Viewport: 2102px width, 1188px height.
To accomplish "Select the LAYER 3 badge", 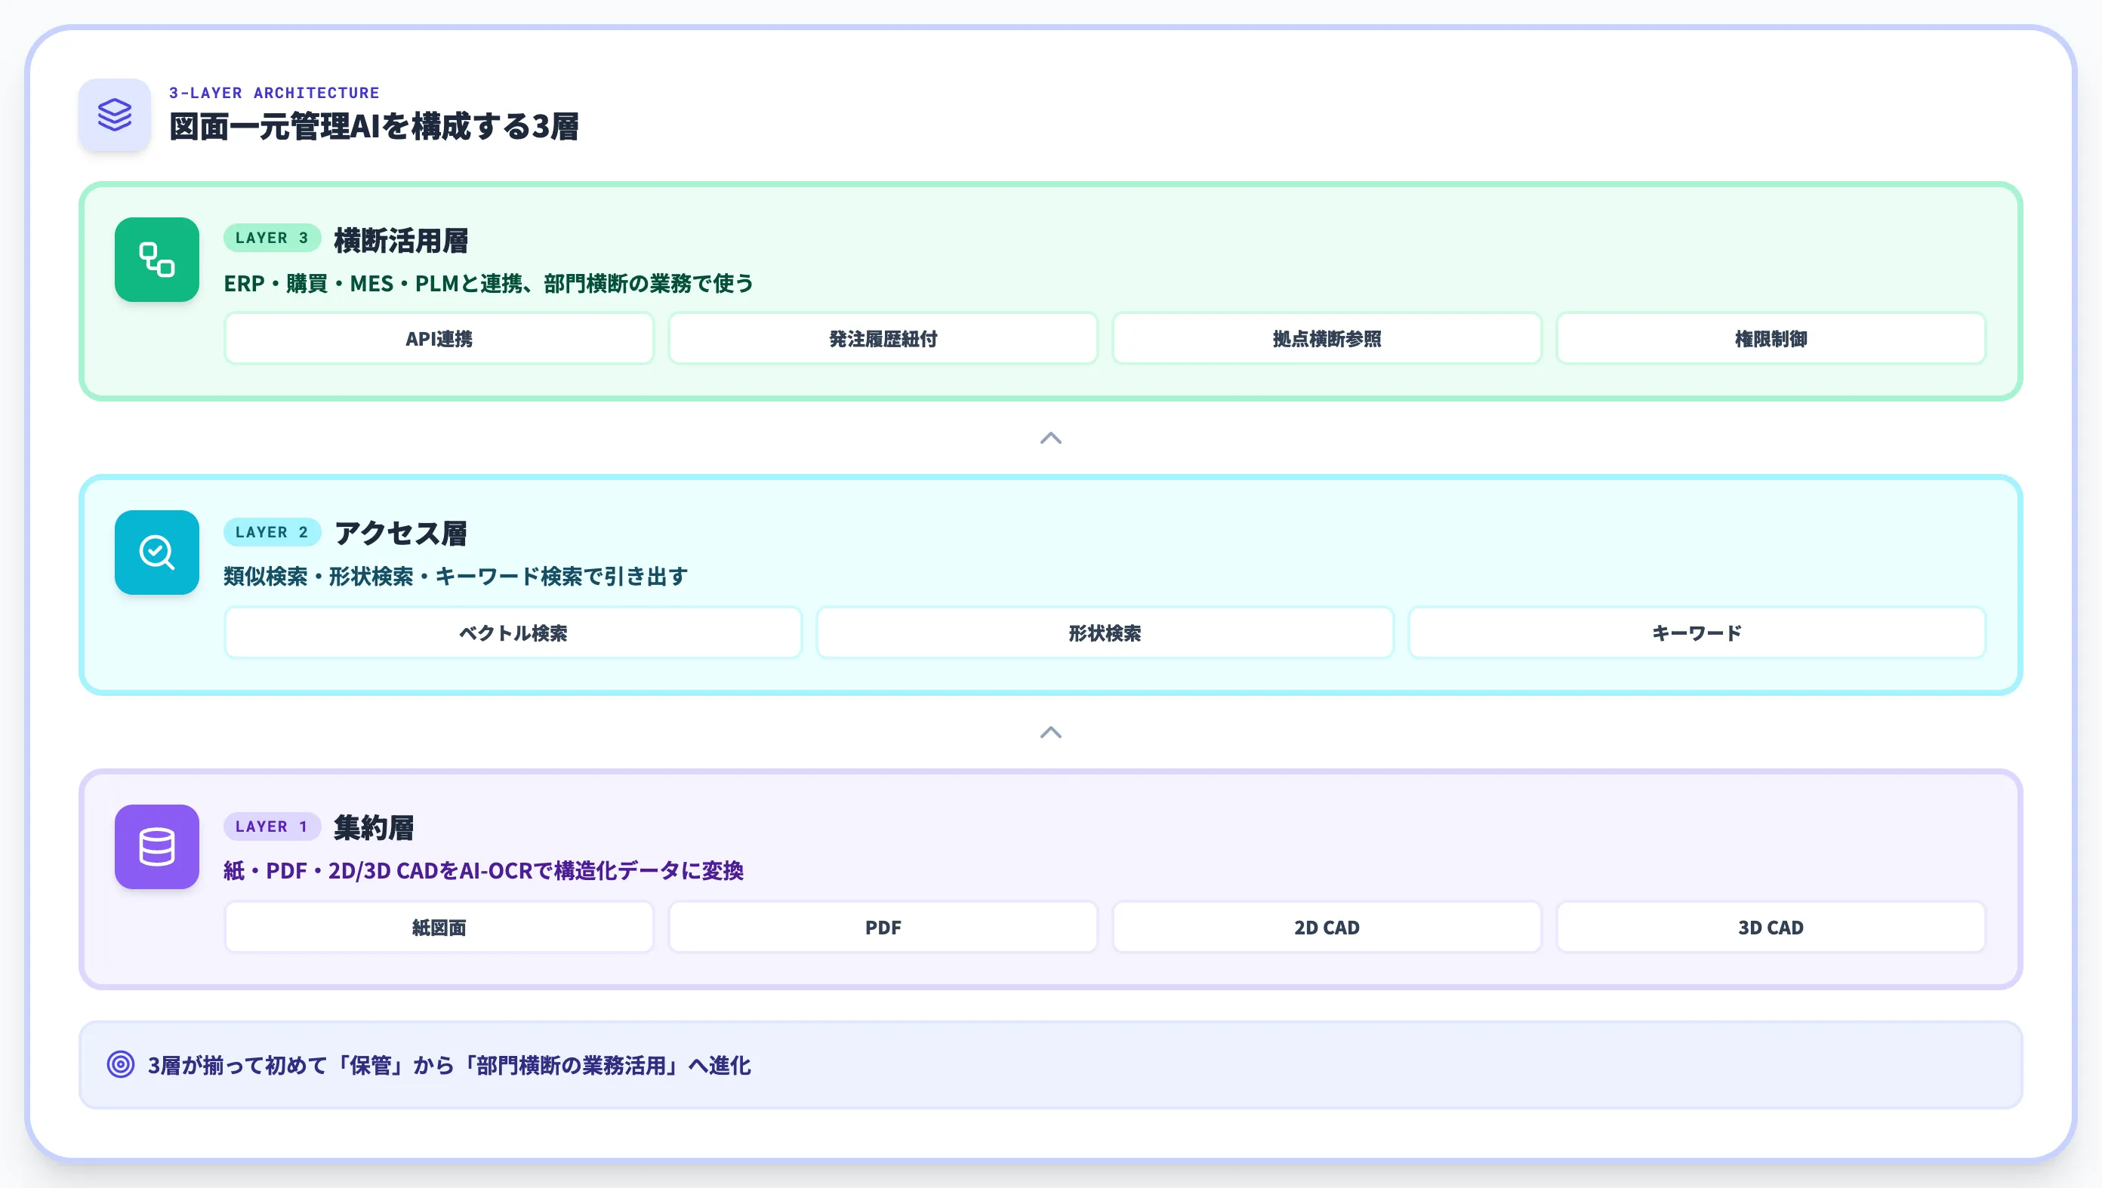I will point(272,239).
